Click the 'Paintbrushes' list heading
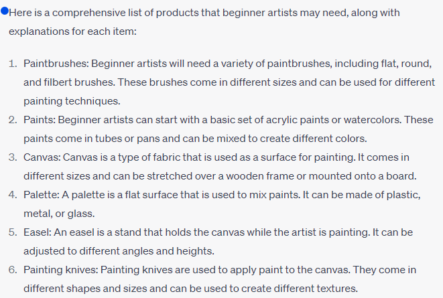This screenshot has width=443, height=298. point(56,64)
